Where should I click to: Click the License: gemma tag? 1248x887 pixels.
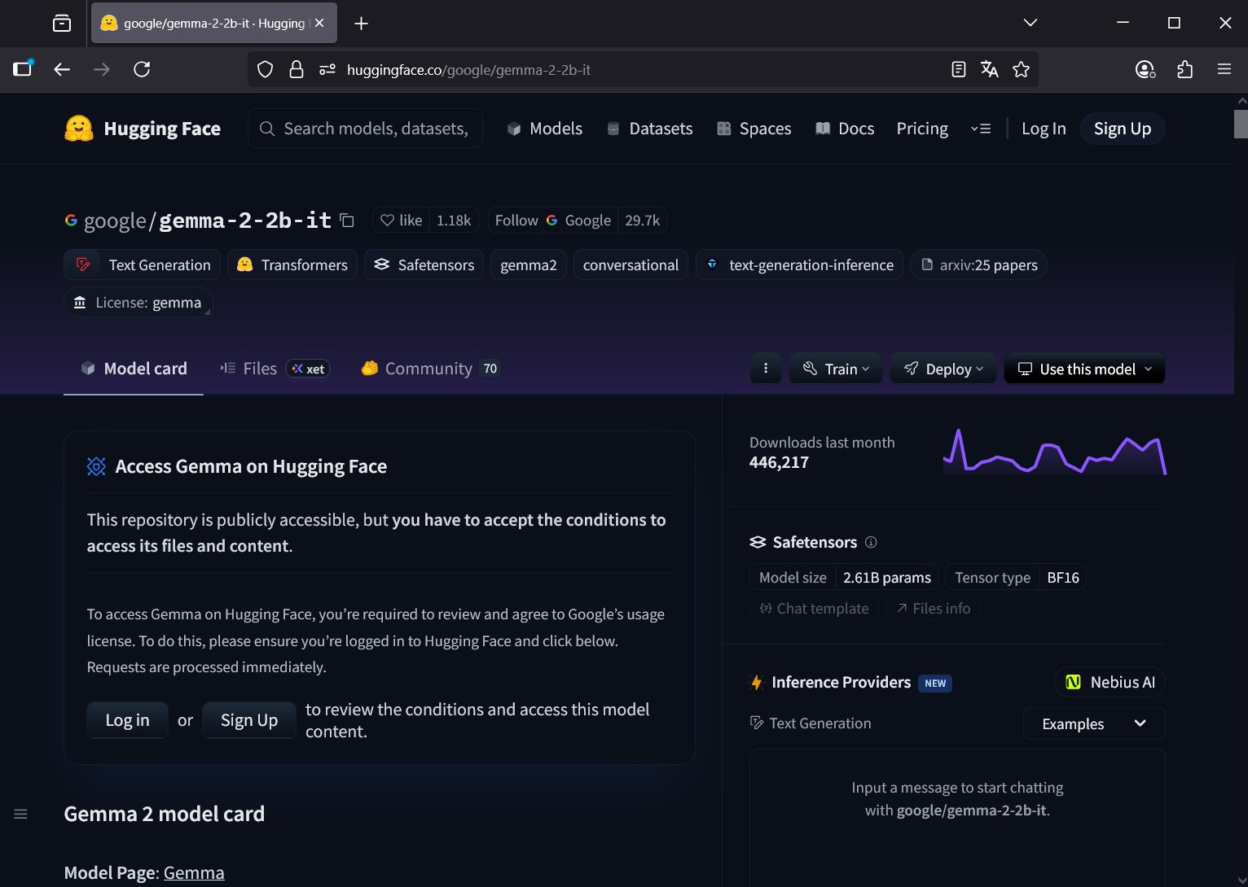tap(138, 303)
